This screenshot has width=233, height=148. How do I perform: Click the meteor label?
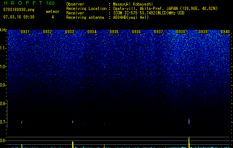53,11
